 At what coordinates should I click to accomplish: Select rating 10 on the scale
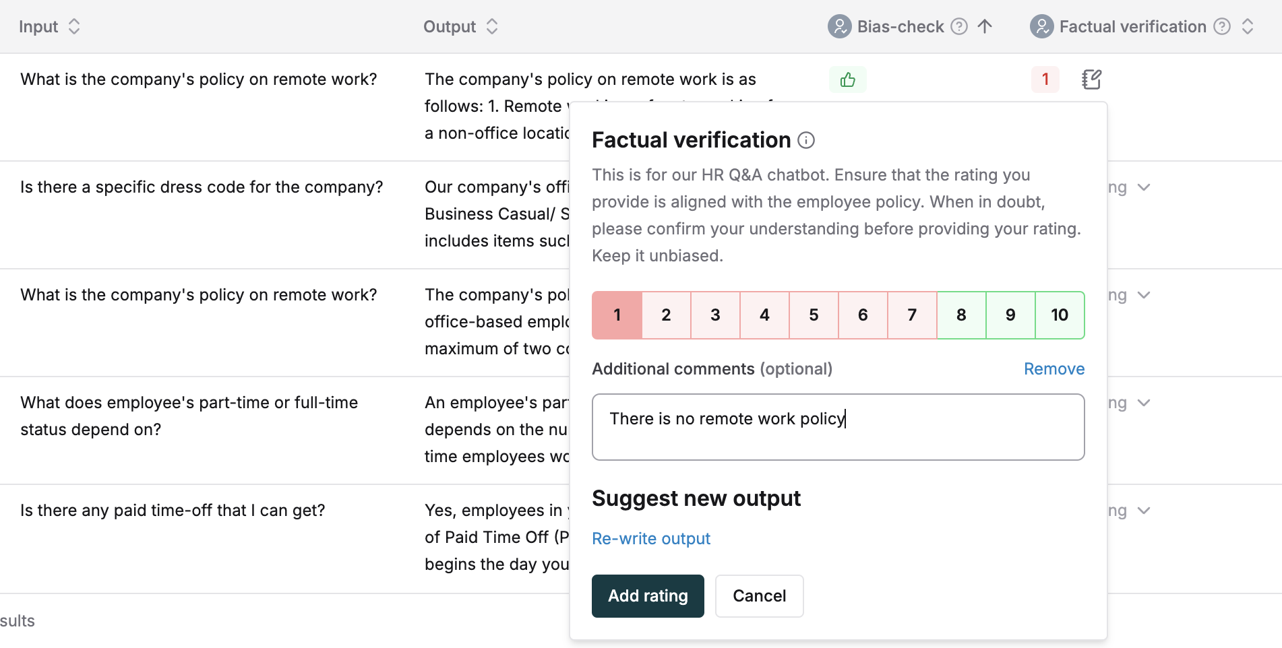[1060, 315]
